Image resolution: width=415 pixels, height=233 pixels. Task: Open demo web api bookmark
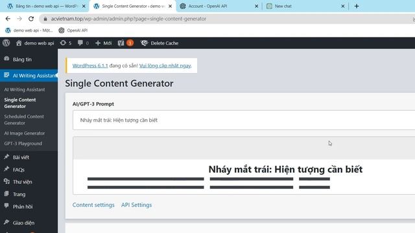coord(29,30)
